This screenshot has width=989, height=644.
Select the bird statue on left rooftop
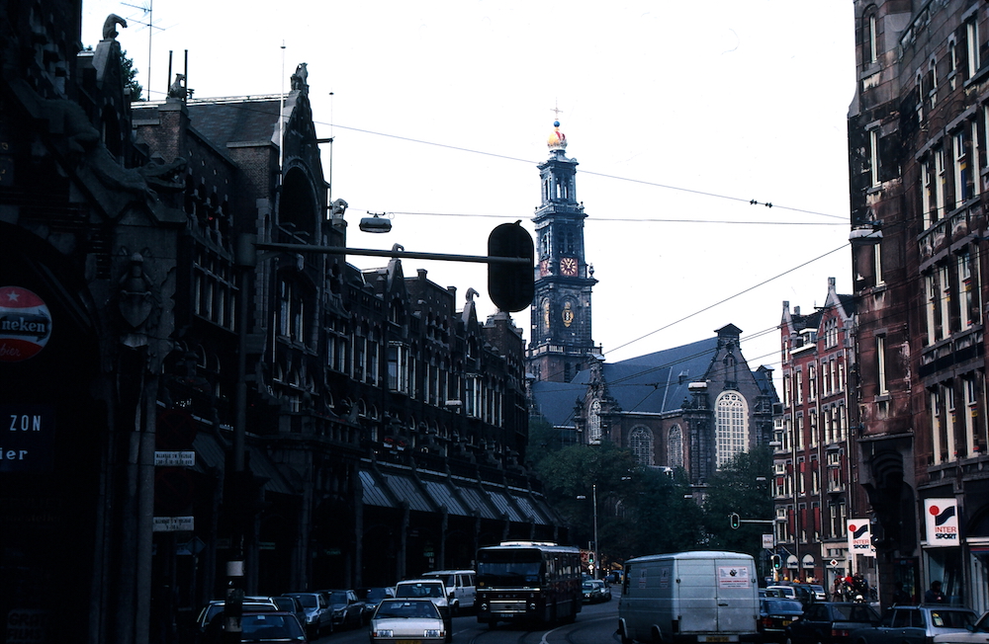tap(114, 26)
